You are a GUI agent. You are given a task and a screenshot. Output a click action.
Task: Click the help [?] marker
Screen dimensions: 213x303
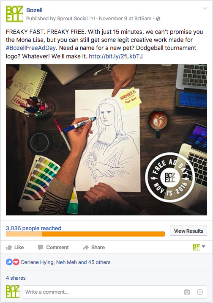click(92, 19)
